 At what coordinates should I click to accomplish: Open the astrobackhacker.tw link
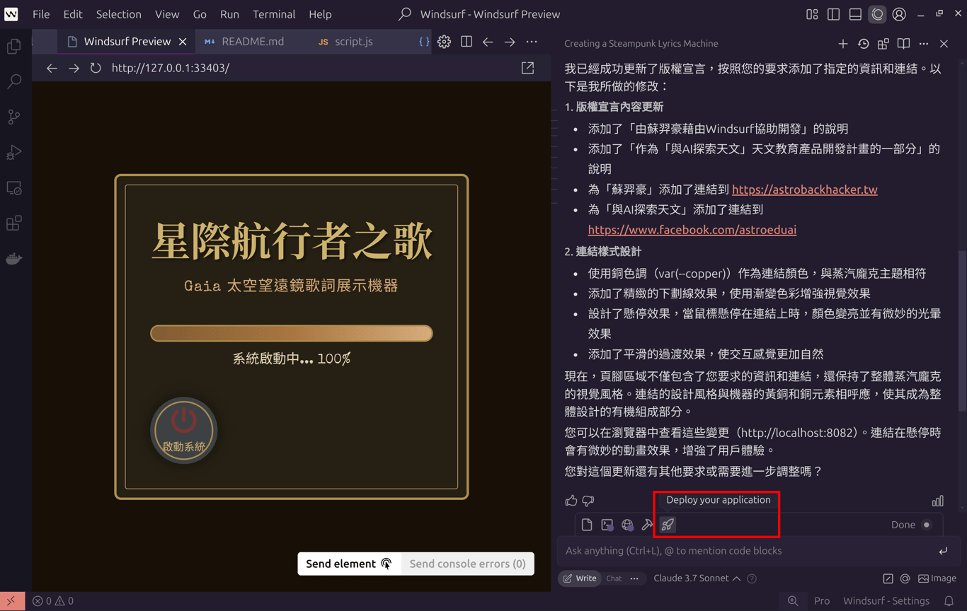[x=805, y=190]
